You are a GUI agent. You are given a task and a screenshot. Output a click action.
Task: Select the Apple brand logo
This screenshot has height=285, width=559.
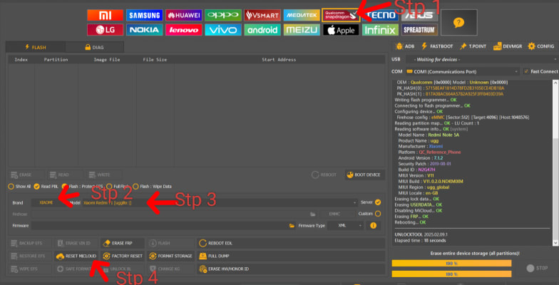[341, 30]
